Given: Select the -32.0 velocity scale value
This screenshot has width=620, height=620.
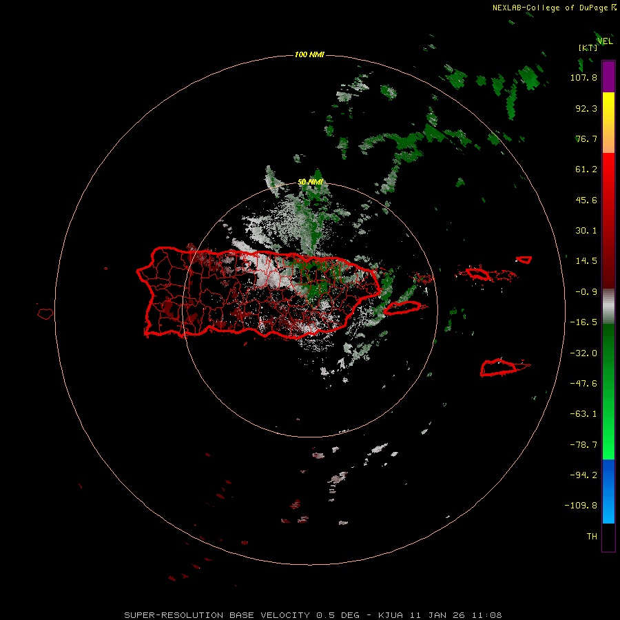Looking at the screenshot, I should pos(583,353).
